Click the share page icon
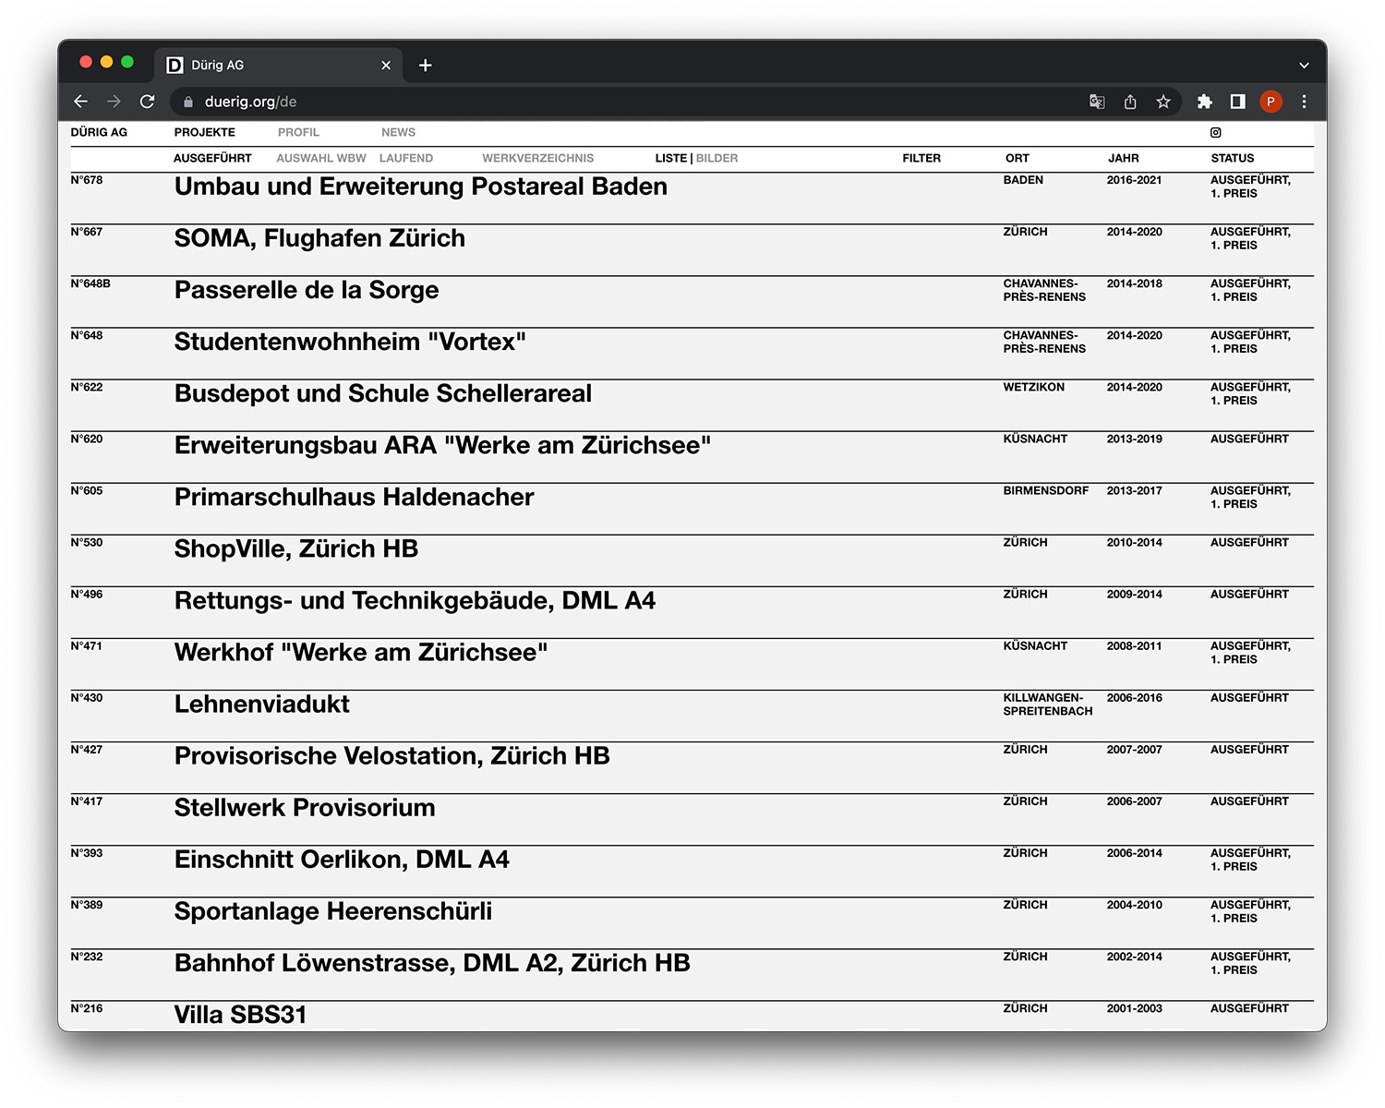 click(x=1130, y=102)
